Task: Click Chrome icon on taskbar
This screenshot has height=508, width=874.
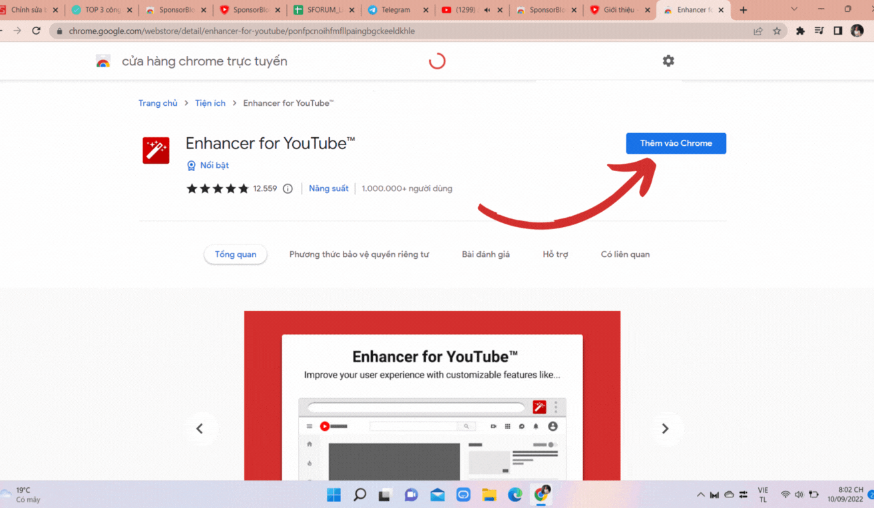Action: pos(542,494)
